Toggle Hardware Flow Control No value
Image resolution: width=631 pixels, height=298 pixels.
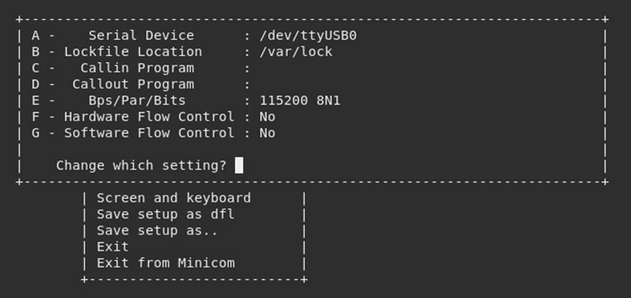click(x=267, y=117)
